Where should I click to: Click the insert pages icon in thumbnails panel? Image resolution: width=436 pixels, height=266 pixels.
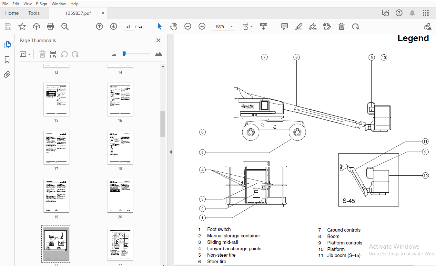(53, 54)
